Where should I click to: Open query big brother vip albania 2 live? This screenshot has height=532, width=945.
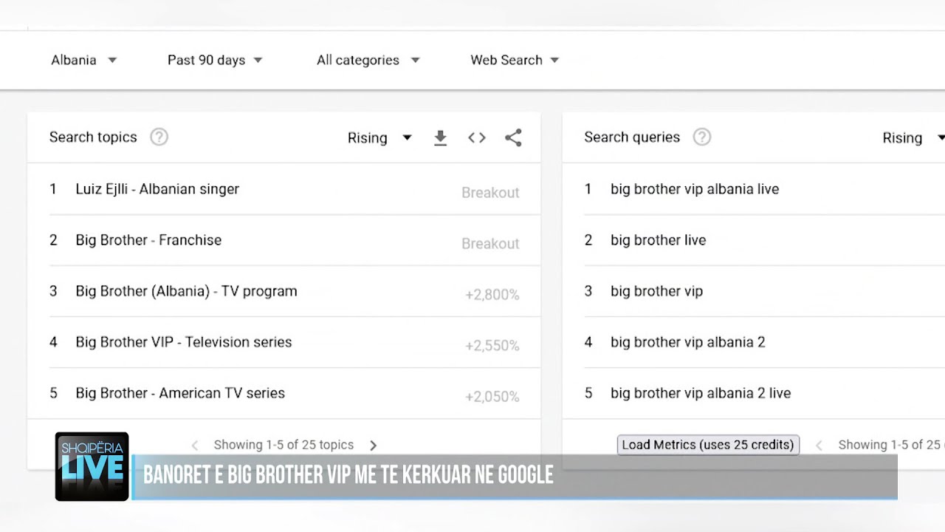coord(701,393)
